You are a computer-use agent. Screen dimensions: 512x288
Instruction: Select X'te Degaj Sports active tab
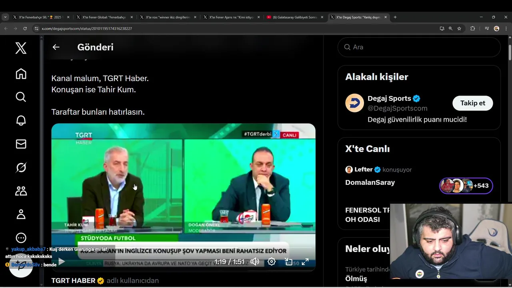[358, 17]
